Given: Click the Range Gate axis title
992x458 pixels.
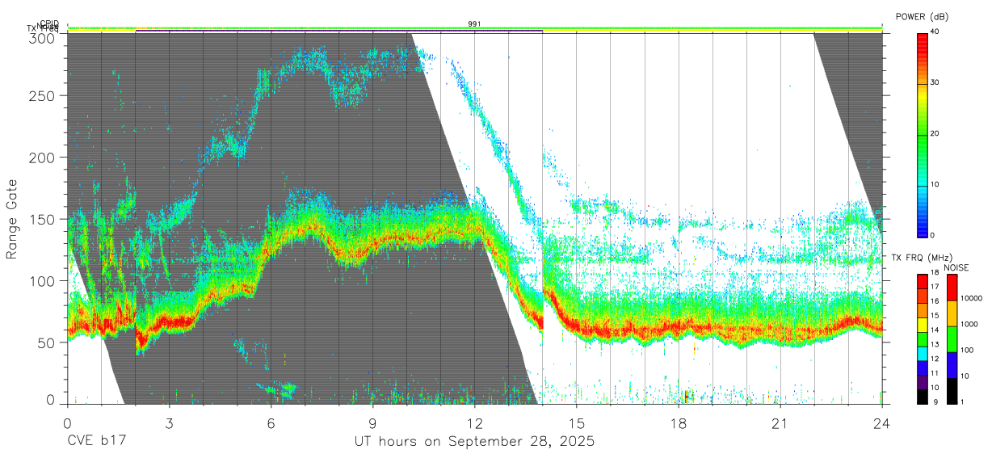Looking at the screenshot, I should tap(12, 220).
